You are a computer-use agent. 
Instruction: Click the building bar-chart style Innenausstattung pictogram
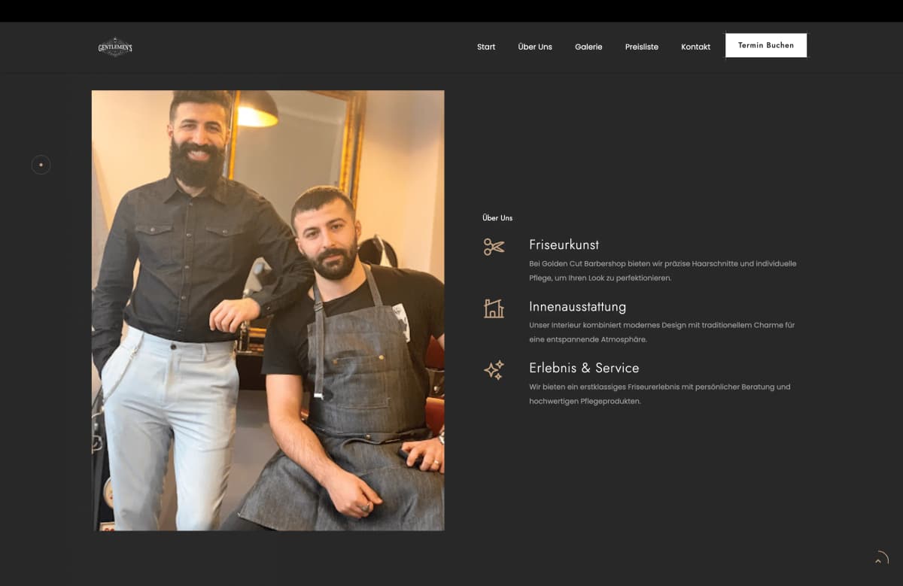coord(494,308)
